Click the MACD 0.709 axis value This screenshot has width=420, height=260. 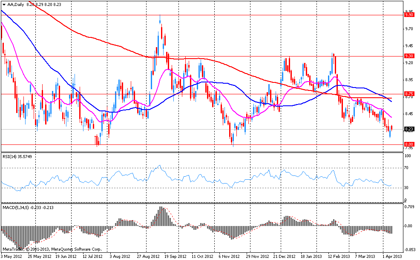pyautogui.click(x=409, y=207)
